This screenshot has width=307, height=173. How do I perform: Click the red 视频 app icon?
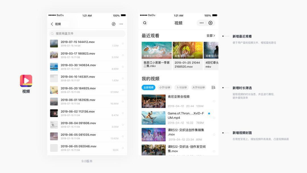(x=26, y=81)
